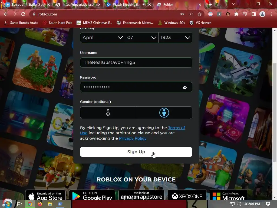Show password with the eye icon
This screenshot has width=277, height=208.
[185, 87]
